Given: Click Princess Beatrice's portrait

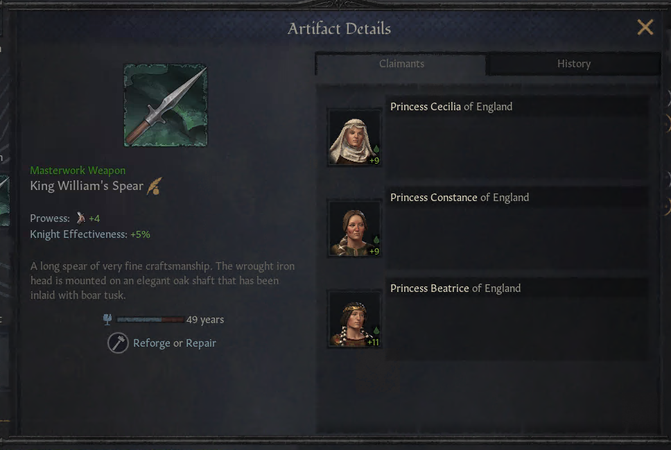Looking at the screenshot, I should [354, 320].
